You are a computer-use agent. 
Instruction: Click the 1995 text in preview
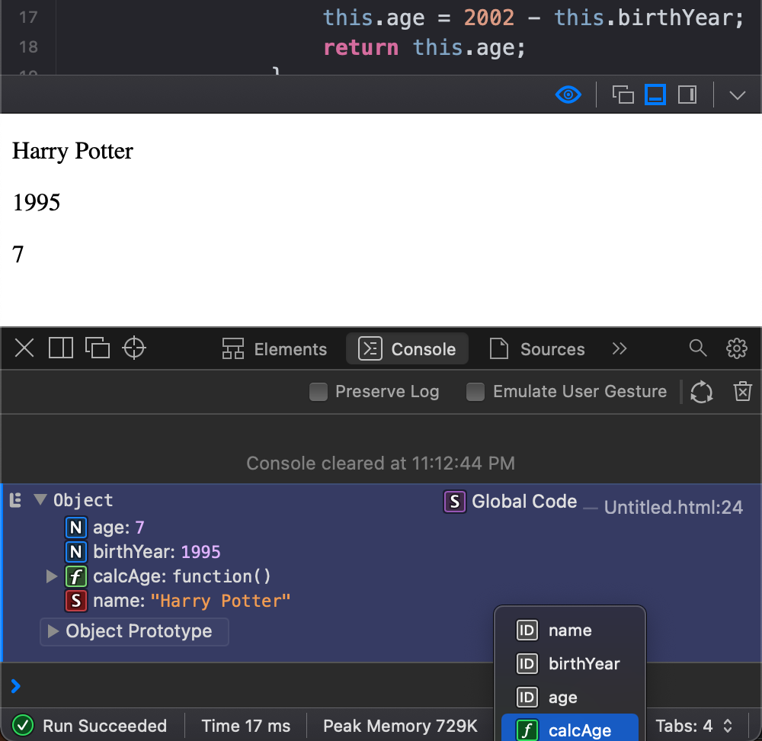(x=37, y=202)
